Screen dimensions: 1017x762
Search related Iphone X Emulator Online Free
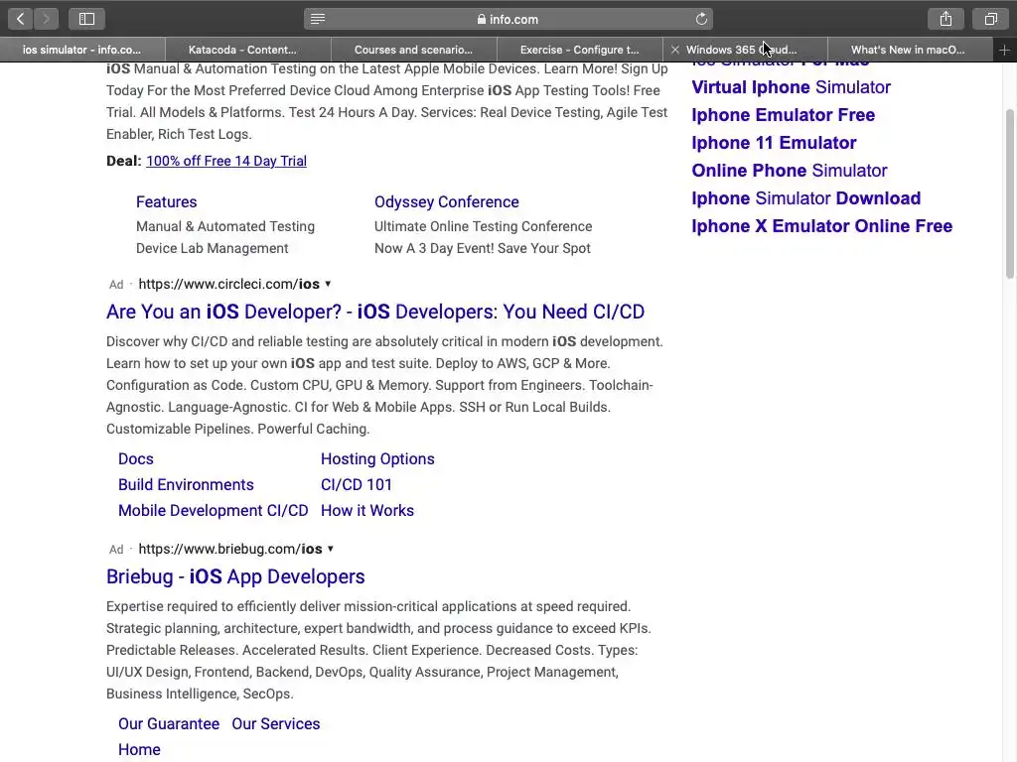pyautogui.click(x=821, y=226)
